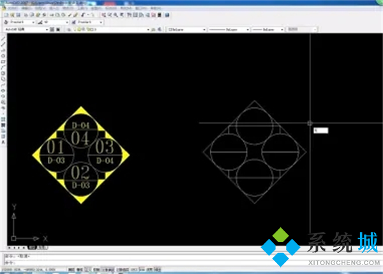Open the File menu in menu bar
This screenshot has width=383, height=274.
pyautogui.click(x=5, y=7)
